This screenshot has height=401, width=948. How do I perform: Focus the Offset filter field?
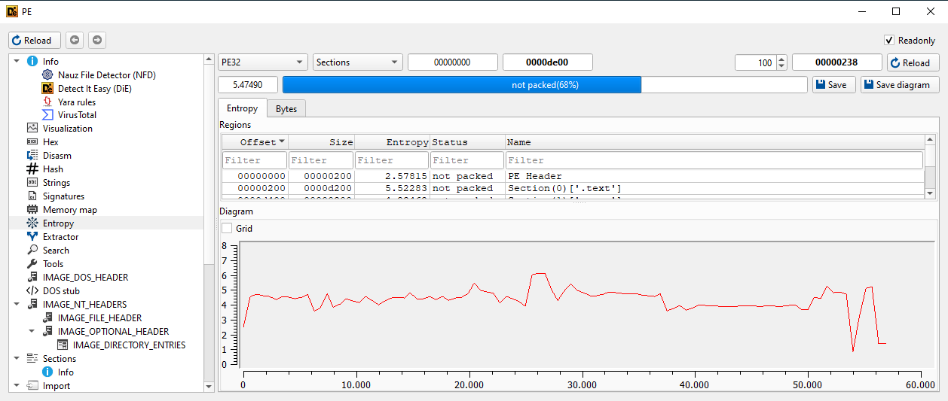[255, 160]
